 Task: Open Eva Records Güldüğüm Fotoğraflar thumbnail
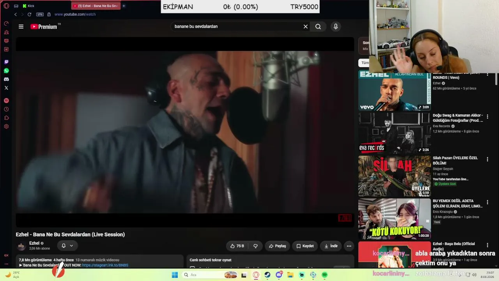tap(395, 133)
